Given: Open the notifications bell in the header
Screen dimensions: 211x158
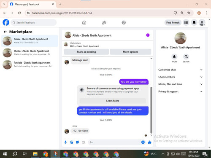Looking at the screenshot, I should [x=194, y=22].
